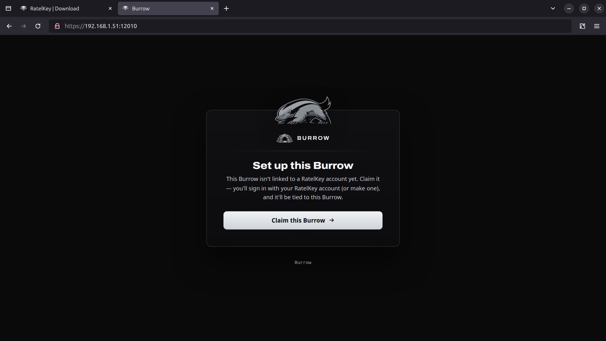Viewport: 606px width, 341px height.
Task: Click the insecure connection lock icon
Action: click(x=57, y=26)
